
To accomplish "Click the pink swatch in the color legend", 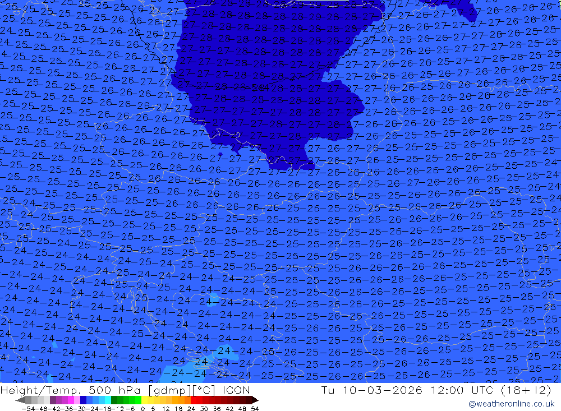I will coord(77,400).
